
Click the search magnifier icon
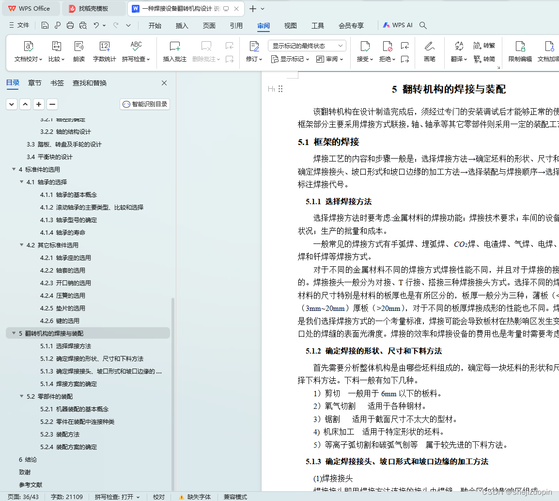(423, 25)
